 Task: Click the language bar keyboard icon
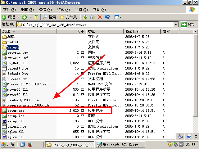tap(180, 137)
